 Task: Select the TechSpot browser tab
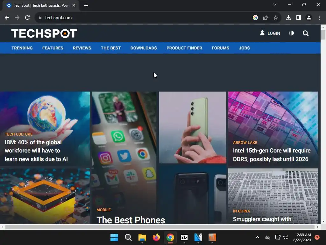point(41,5)
